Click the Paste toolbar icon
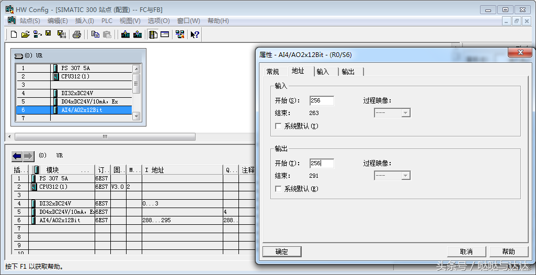 point(107,34)
